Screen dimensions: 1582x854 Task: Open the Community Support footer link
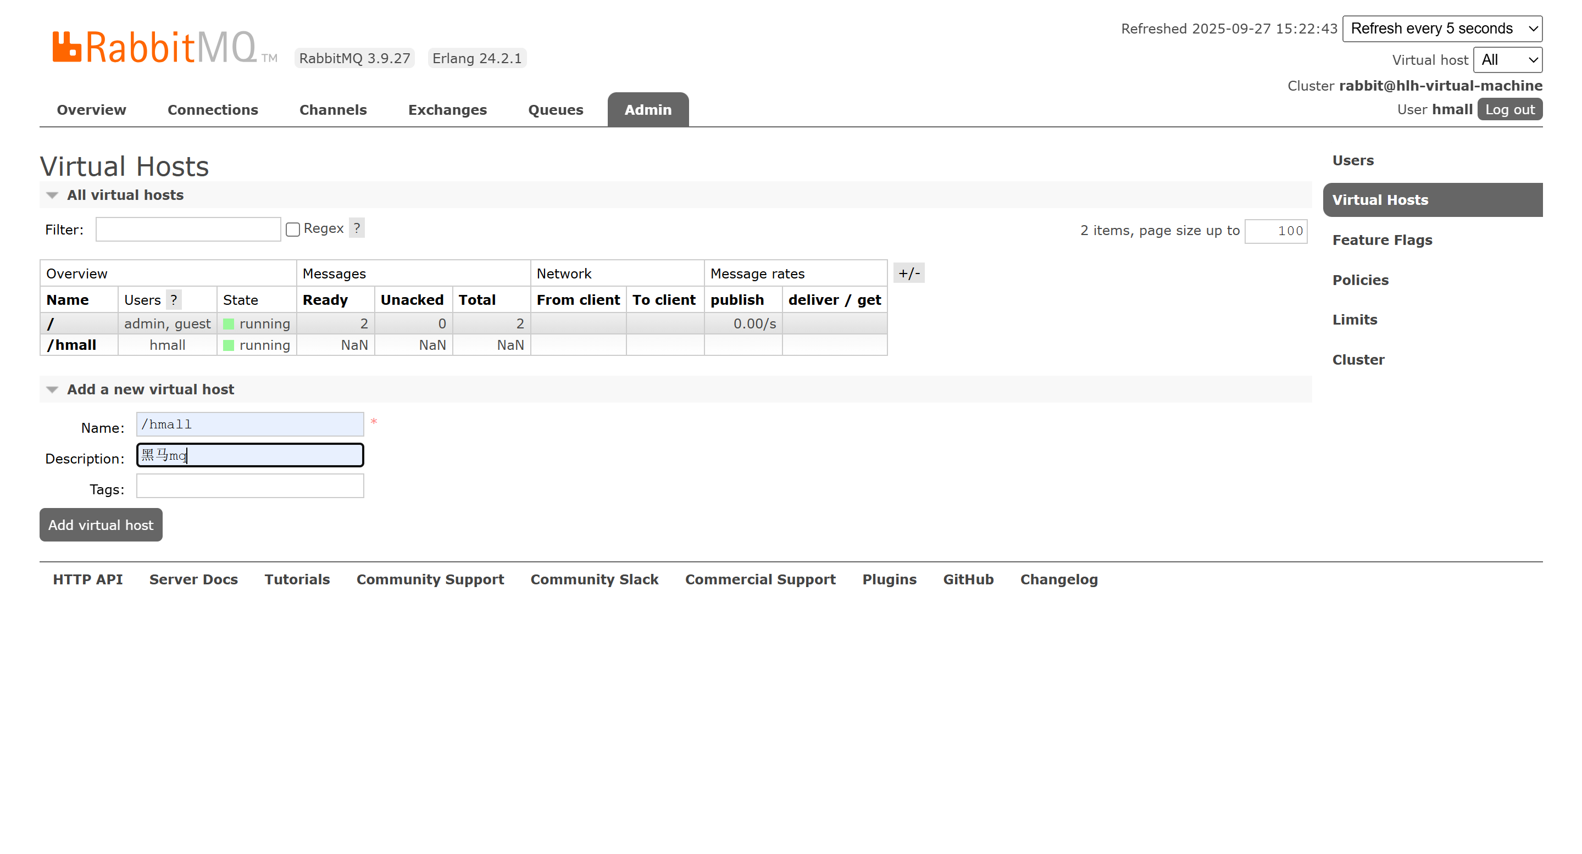click(x=430, y=579)
